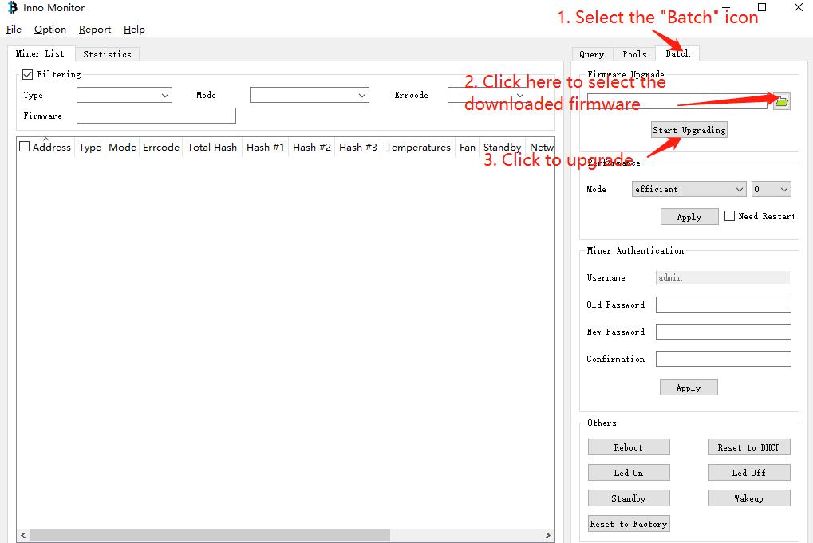Switch to the Pools tab
Image resolution: width=813 pixels, height=543 pixels.
(x=634, y=54)
